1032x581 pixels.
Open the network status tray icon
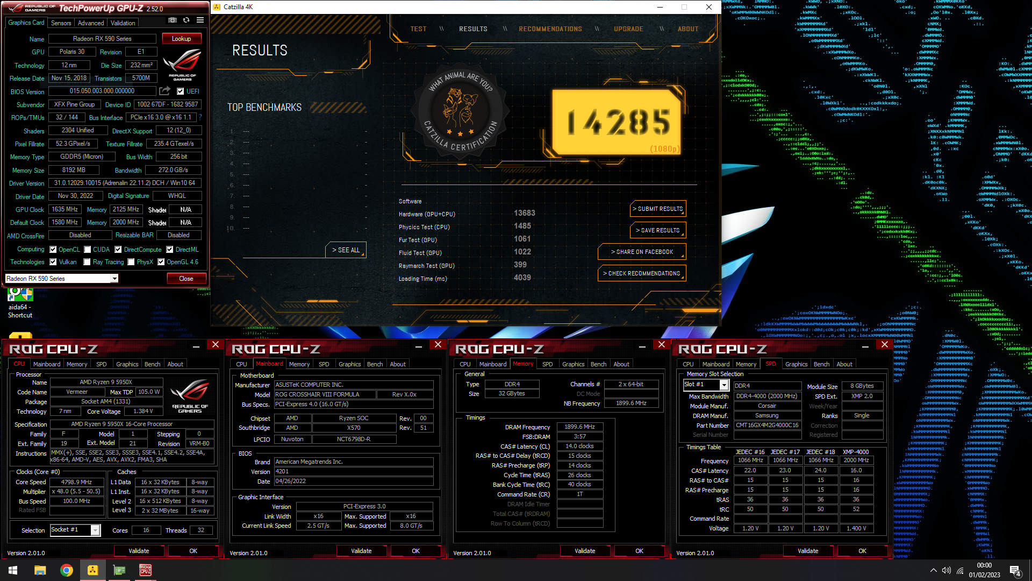coord(960,571)
